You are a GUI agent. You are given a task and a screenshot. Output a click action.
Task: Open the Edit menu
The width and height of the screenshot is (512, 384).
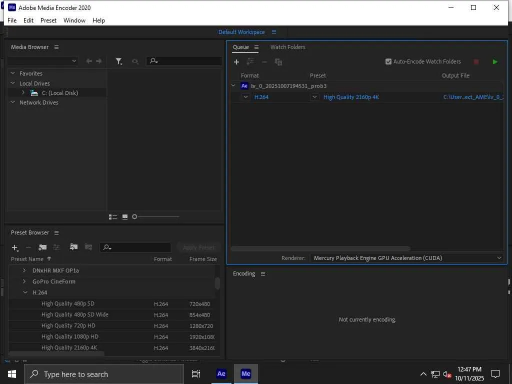tap(28, 20)
